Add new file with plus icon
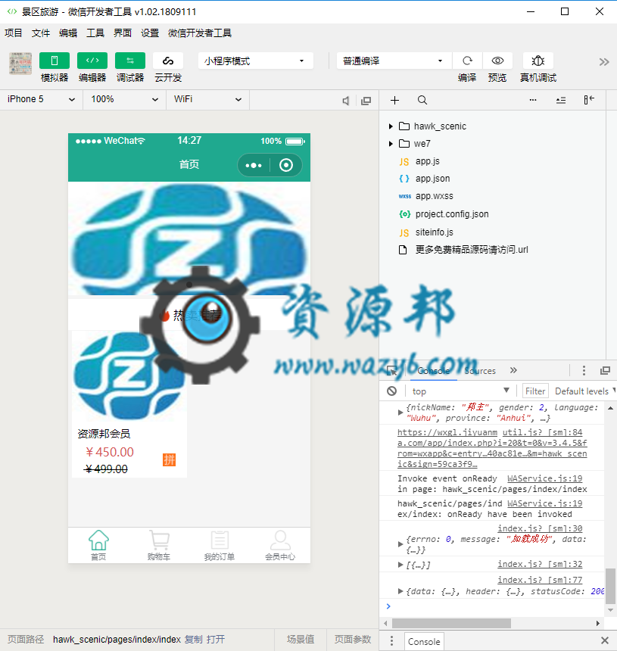The height and width of the screenshot is (651, 617). pos(394,100)
